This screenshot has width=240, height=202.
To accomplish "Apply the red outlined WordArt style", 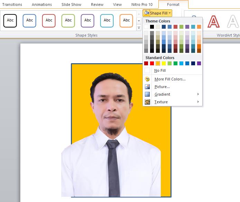I will coord(213,21).
